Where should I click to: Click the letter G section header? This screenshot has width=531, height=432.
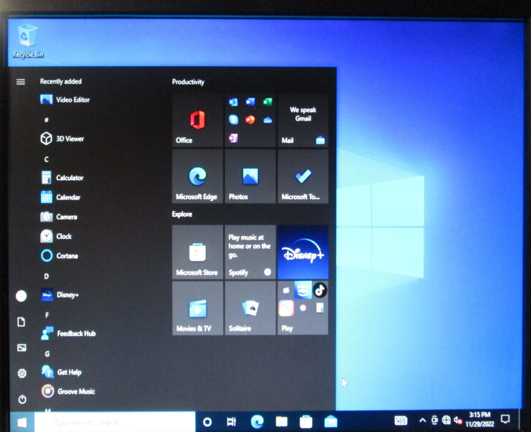pyautogui.click(x=47, y=354)
